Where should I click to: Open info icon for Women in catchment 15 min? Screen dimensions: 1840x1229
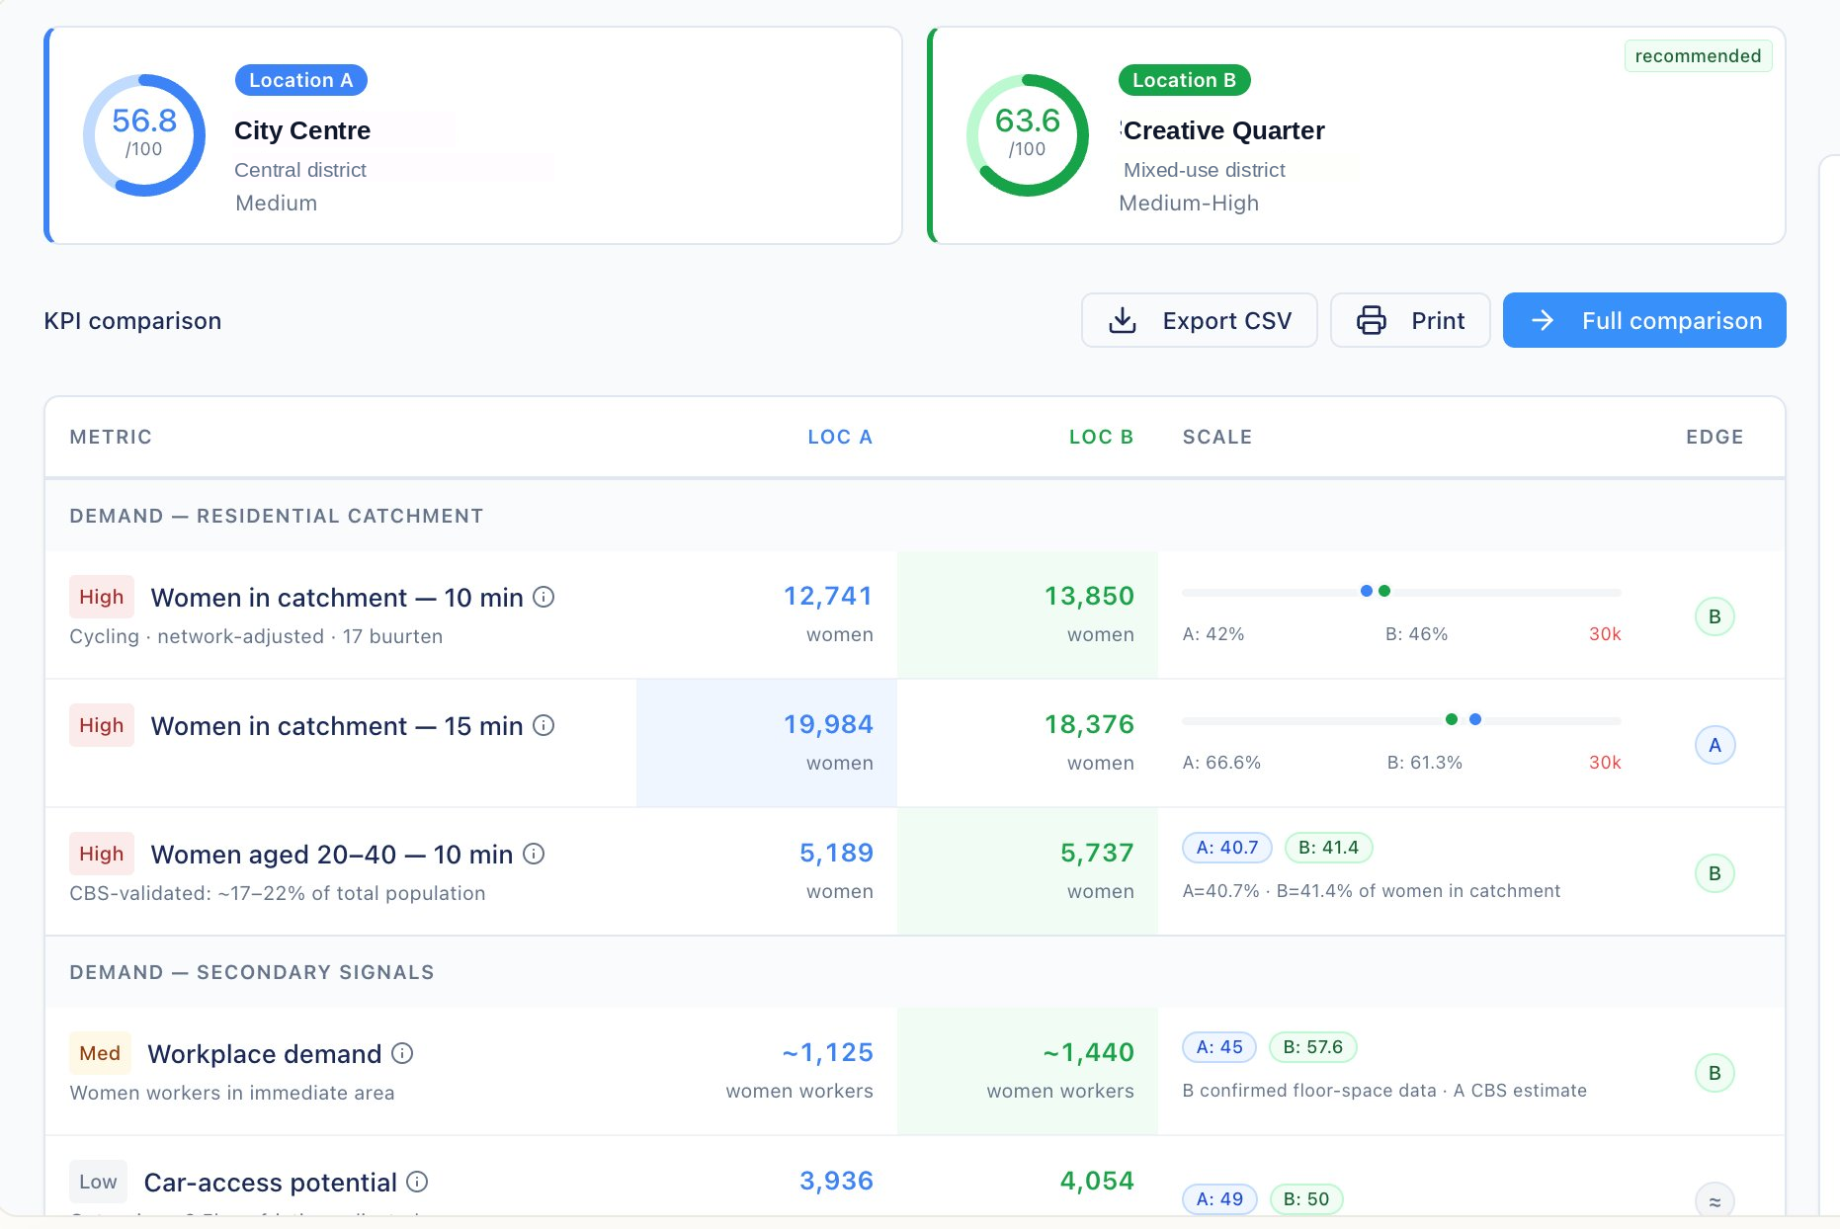pos(544,725)
